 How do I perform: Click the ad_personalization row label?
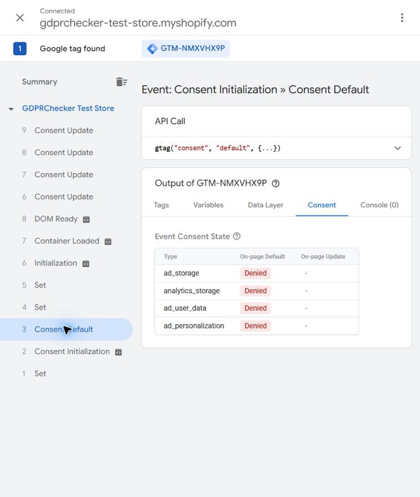coord(194,326)
